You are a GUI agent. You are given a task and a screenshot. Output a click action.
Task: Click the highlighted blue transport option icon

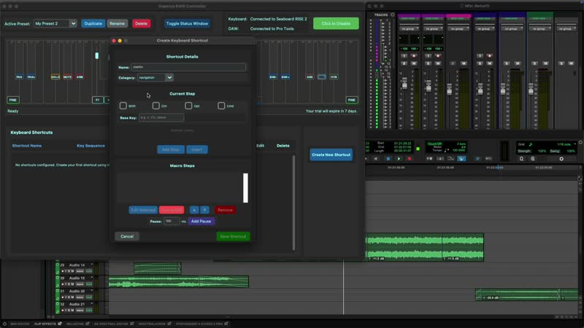461,159
